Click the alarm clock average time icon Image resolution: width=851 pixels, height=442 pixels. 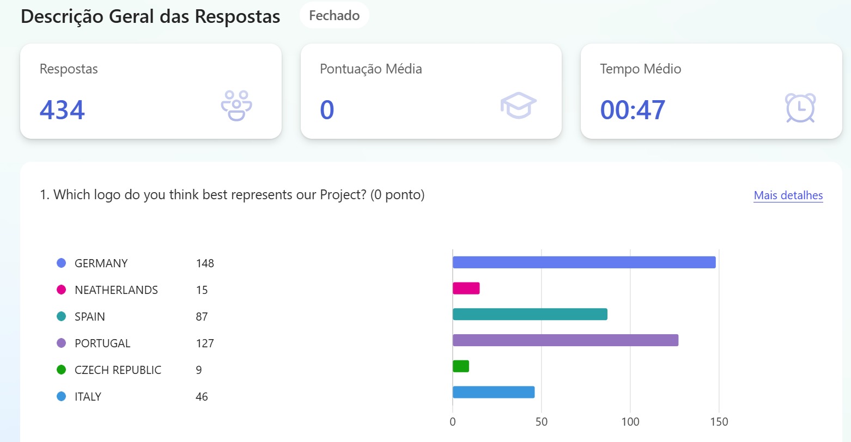800,107
